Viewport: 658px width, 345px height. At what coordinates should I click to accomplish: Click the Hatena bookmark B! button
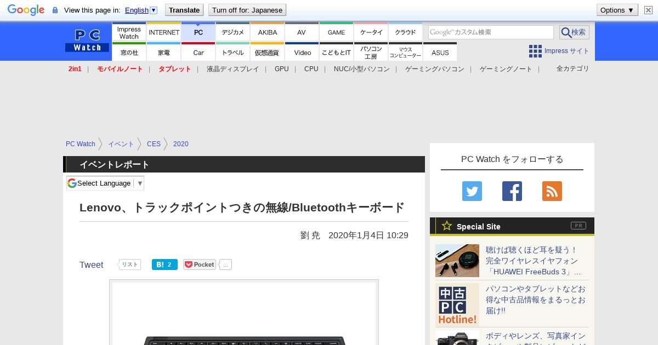point(164,264)
